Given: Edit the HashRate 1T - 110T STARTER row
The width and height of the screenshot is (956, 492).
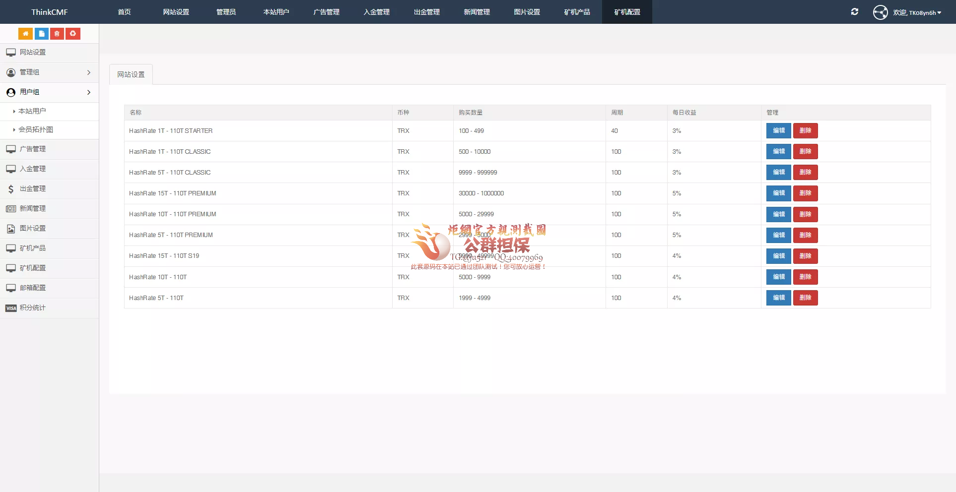Looking at the screenshot, I should [x=778, y=131].
